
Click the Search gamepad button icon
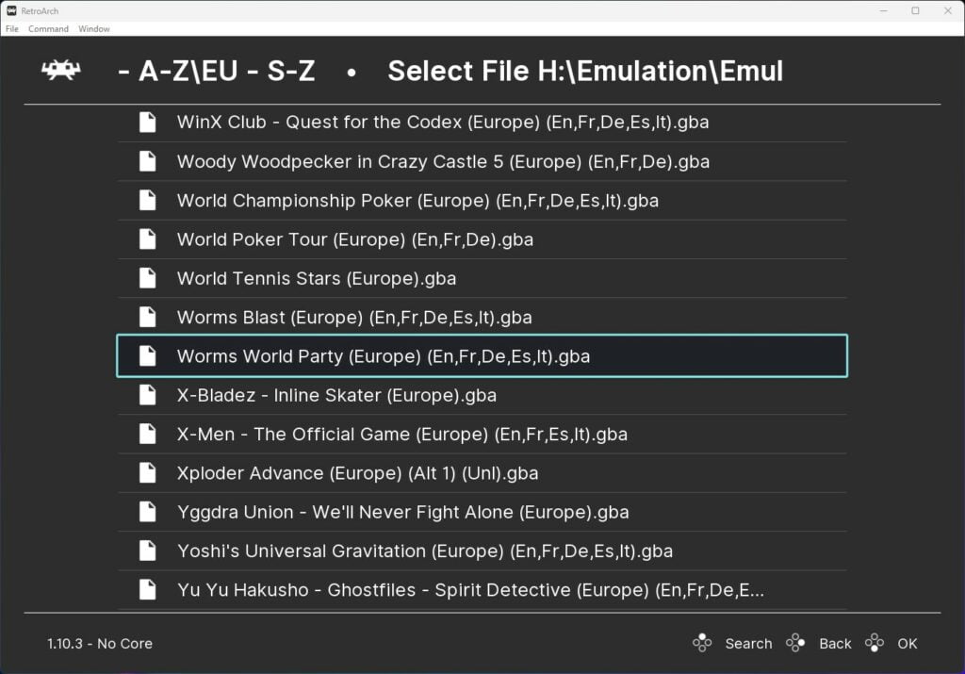click(702, 643)
